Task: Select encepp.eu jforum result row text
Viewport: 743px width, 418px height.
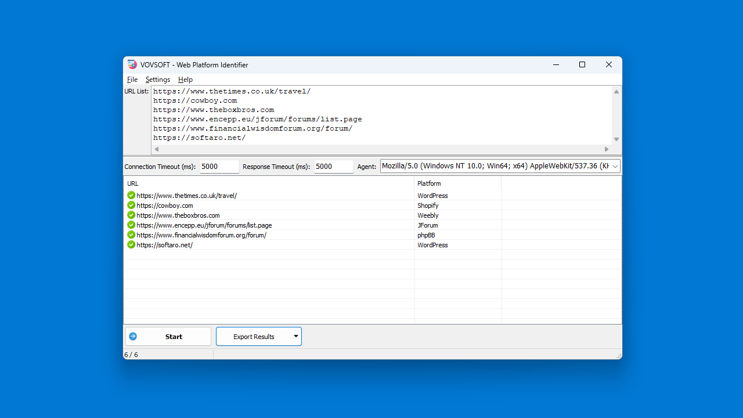Action: pos(204,225)
